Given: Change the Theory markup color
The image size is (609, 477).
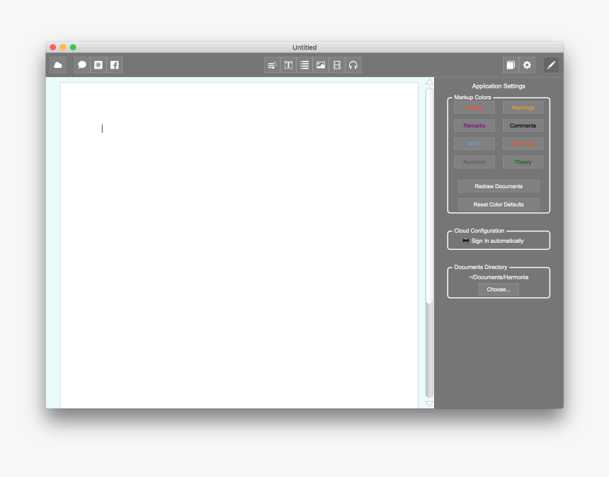Looking at the screenshot, I should 523,162.
